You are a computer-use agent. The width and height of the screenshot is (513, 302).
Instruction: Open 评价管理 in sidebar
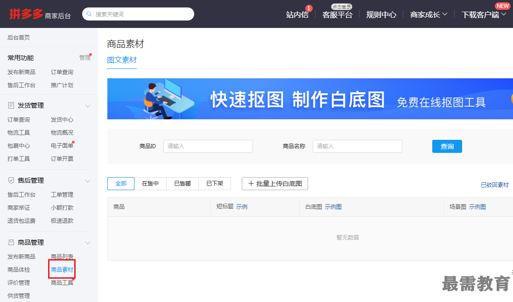pos(19,283)
